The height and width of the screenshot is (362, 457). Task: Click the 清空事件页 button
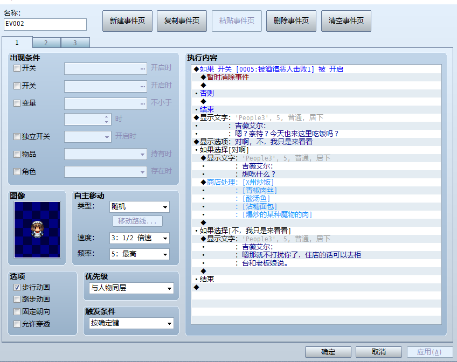pos(346,20)
